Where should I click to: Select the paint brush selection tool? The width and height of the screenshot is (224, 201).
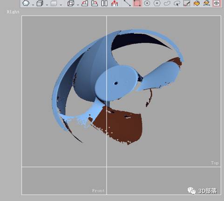[x=187, y=3]
